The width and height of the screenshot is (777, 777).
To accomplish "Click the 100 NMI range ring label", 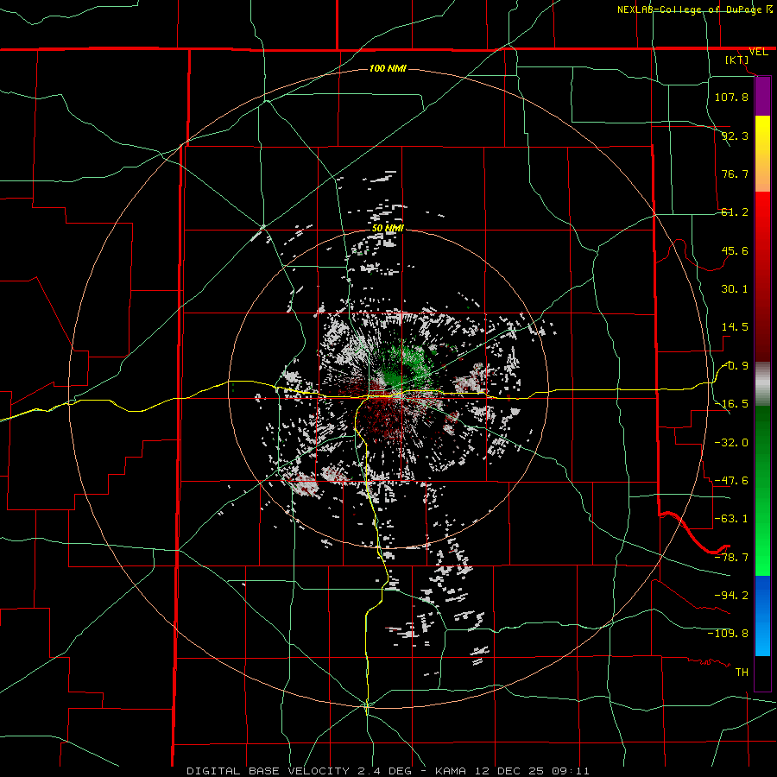I will (388, 68).
